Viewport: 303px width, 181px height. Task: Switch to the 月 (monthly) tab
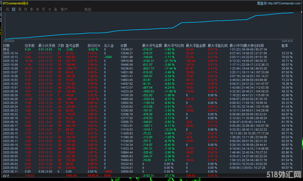click(x=26, y=9)
